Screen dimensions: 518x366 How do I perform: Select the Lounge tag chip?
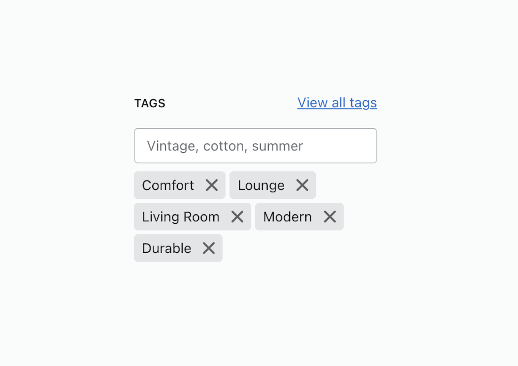[x=261, y=185]
